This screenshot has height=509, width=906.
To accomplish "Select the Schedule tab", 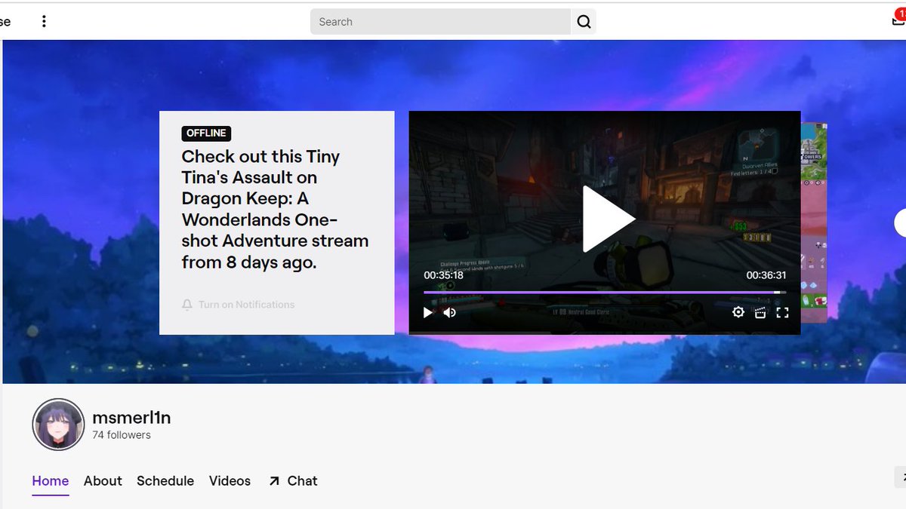I will tap(165, 480).
